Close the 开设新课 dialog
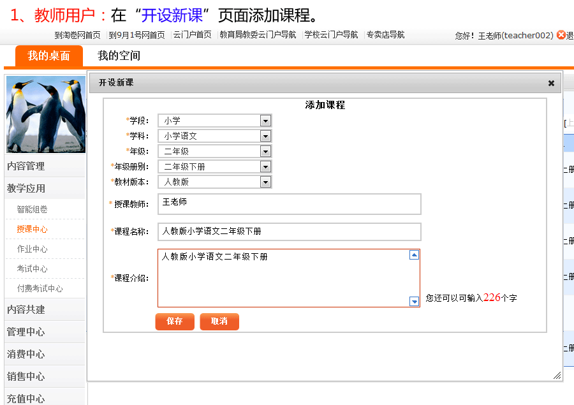 click(x=551, y=83)
